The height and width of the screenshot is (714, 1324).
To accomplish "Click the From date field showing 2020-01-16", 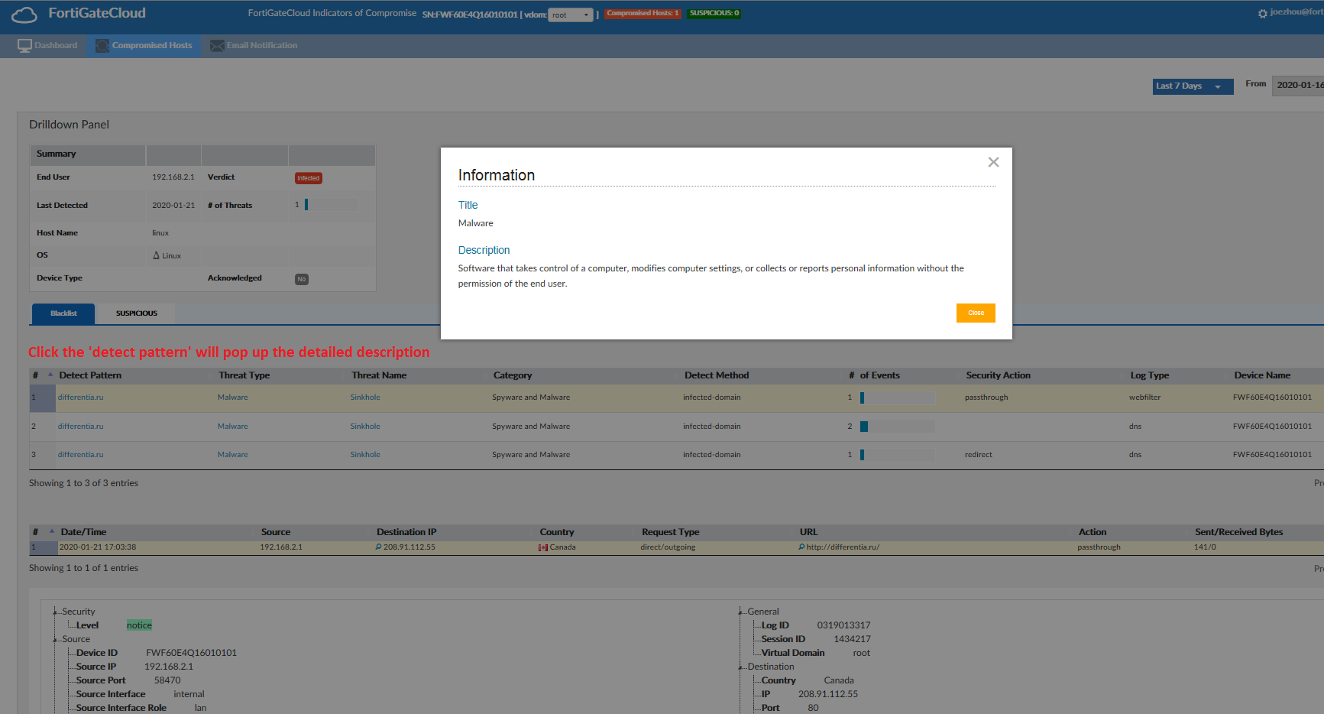I will pyautogui.click(x=1304, y=85).
